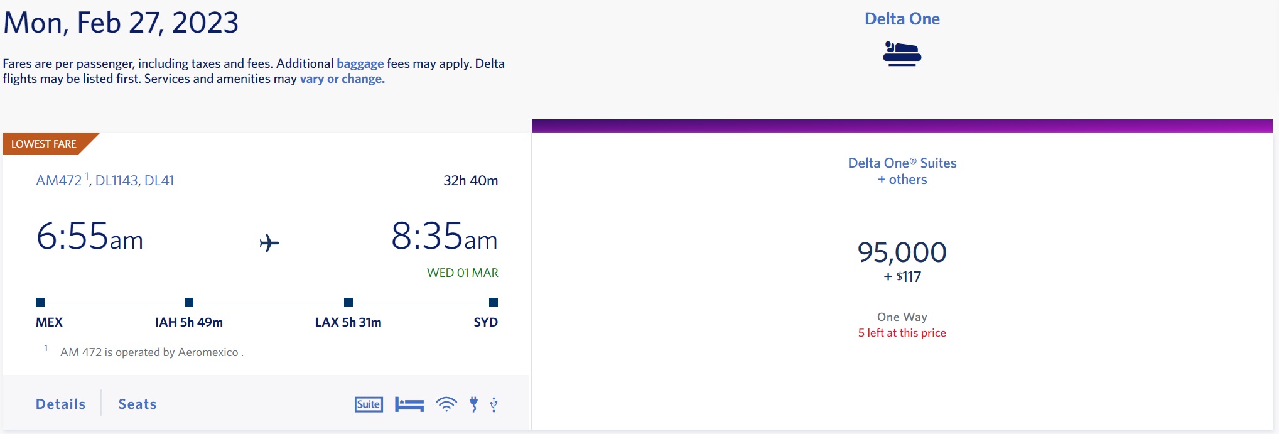Click the Delta One lie-flat seat icon in header

pos(902,54)
